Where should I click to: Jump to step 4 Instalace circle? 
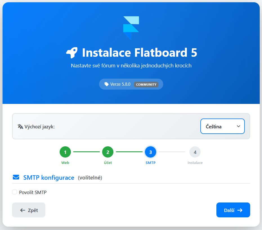coord(195,152)
